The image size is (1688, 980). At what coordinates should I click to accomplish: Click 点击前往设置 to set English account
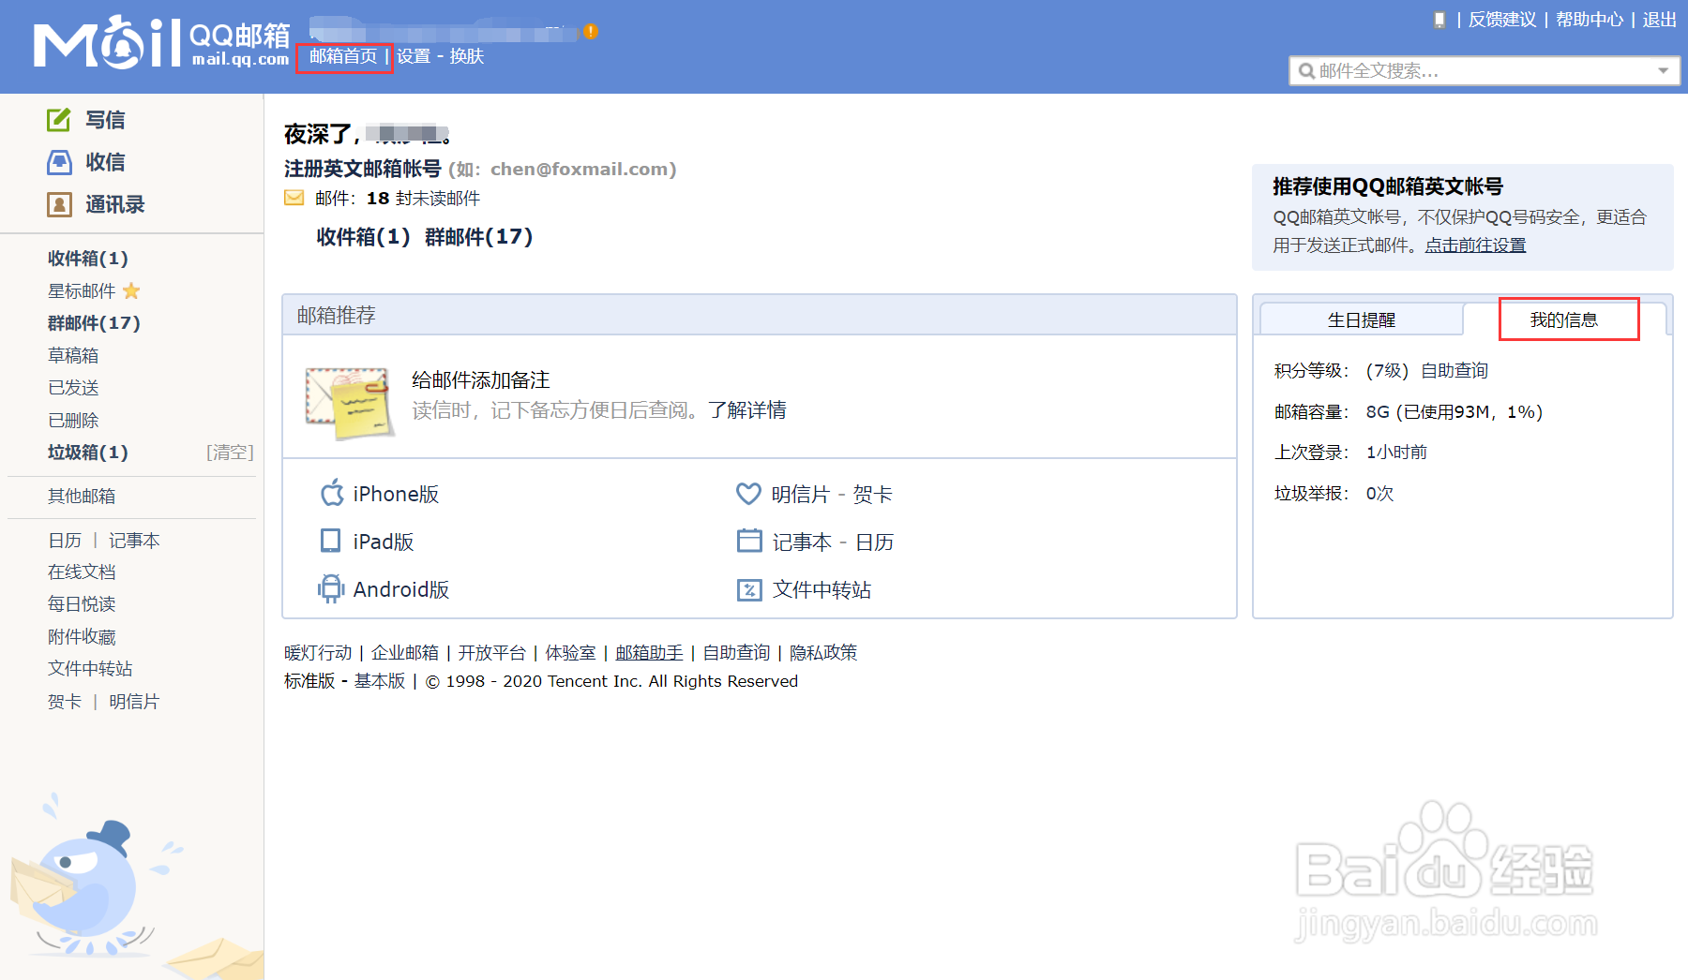pyautogui.click(x=1474, y=245)
